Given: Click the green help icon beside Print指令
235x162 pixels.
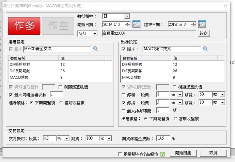Looking at the screenshot, I should (162, 154).
